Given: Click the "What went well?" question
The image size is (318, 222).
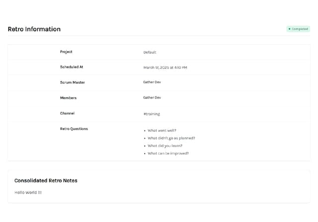Looking at the screenshot, I should click(x=162, y=130).
